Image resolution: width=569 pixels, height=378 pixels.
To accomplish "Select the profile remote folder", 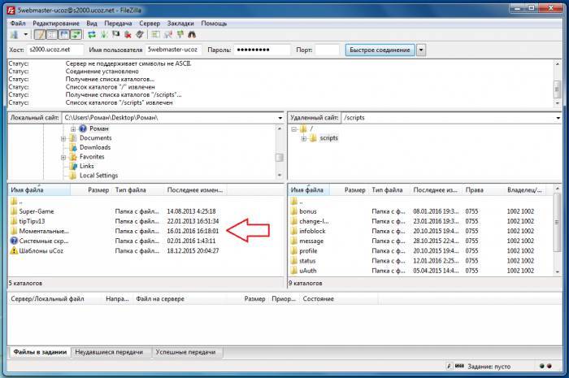I will pos(308,250).
